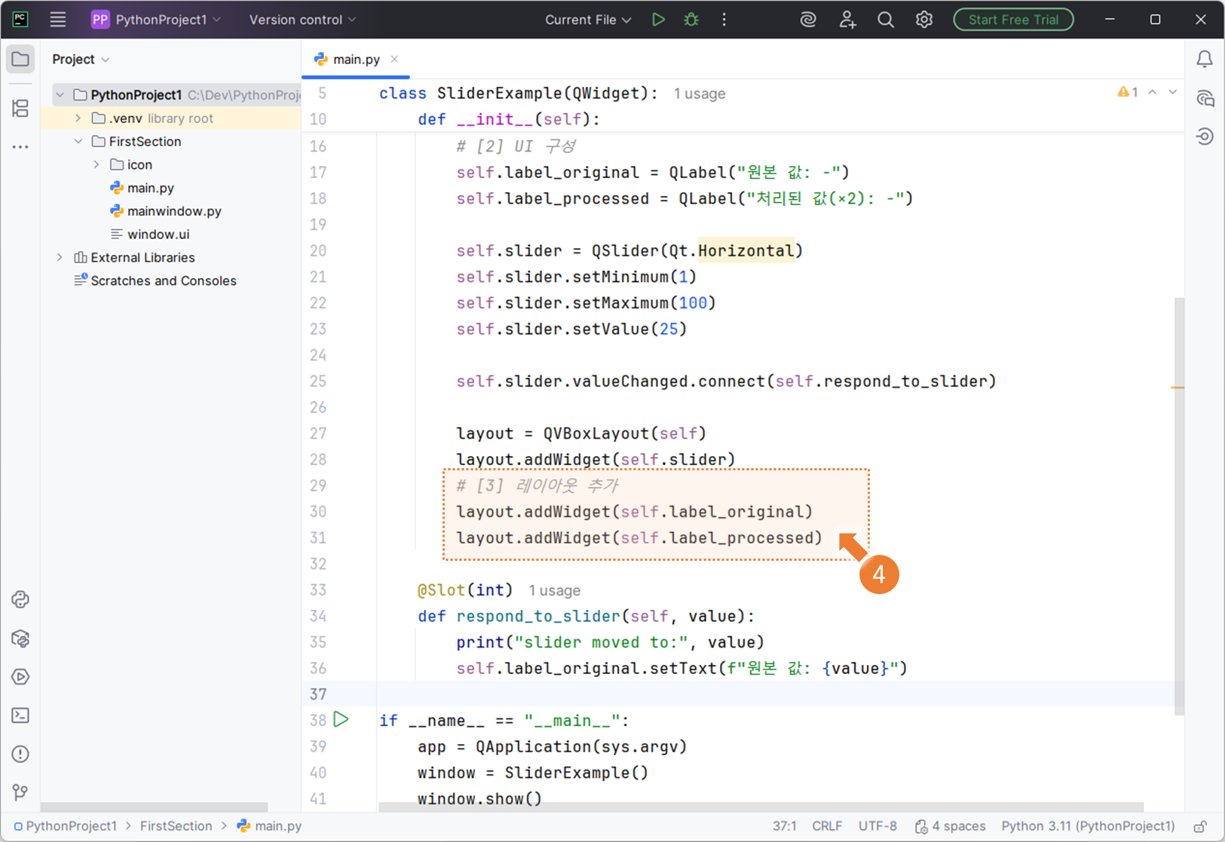Open the Structure tool window
1225x842 pixels.
[x=20, y=108]
